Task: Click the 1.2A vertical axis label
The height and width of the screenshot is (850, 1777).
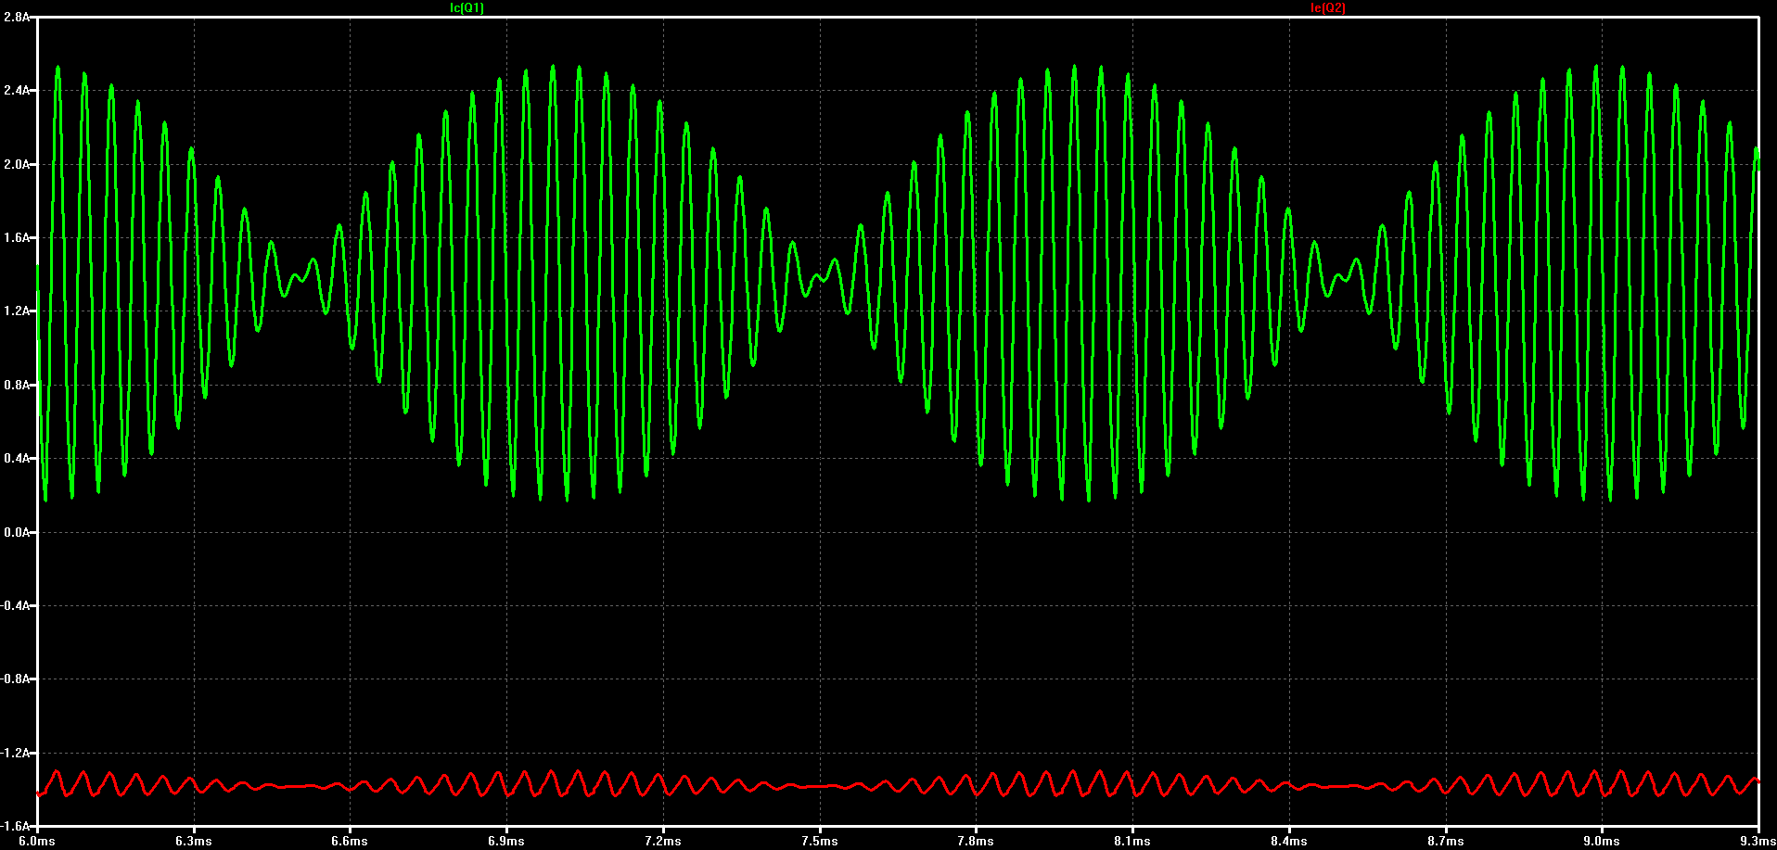Action: click(17, 311)
